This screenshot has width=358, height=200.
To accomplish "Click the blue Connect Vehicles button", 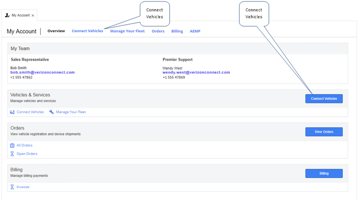I will [324, 99].
